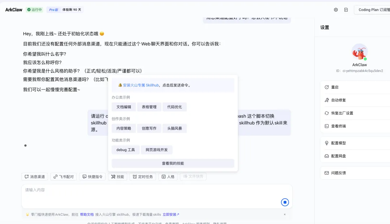Choose the 网页游戏开发 skill example
Image resolution: width=390 pixels, height=224 pixels.
click(x=156, y=150)
